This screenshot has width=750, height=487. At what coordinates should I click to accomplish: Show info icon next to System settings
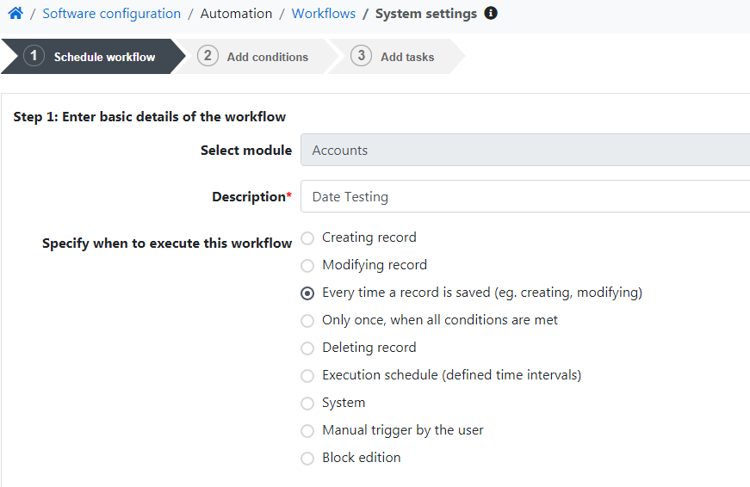[491, 13]
